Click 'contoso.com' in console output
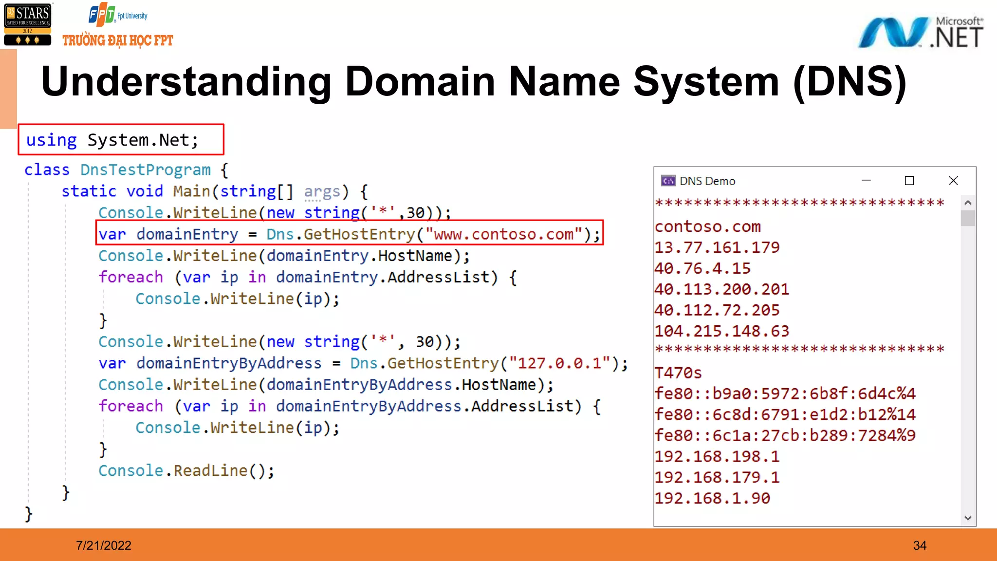The image size is (997, 561). [x=707, y=226]
